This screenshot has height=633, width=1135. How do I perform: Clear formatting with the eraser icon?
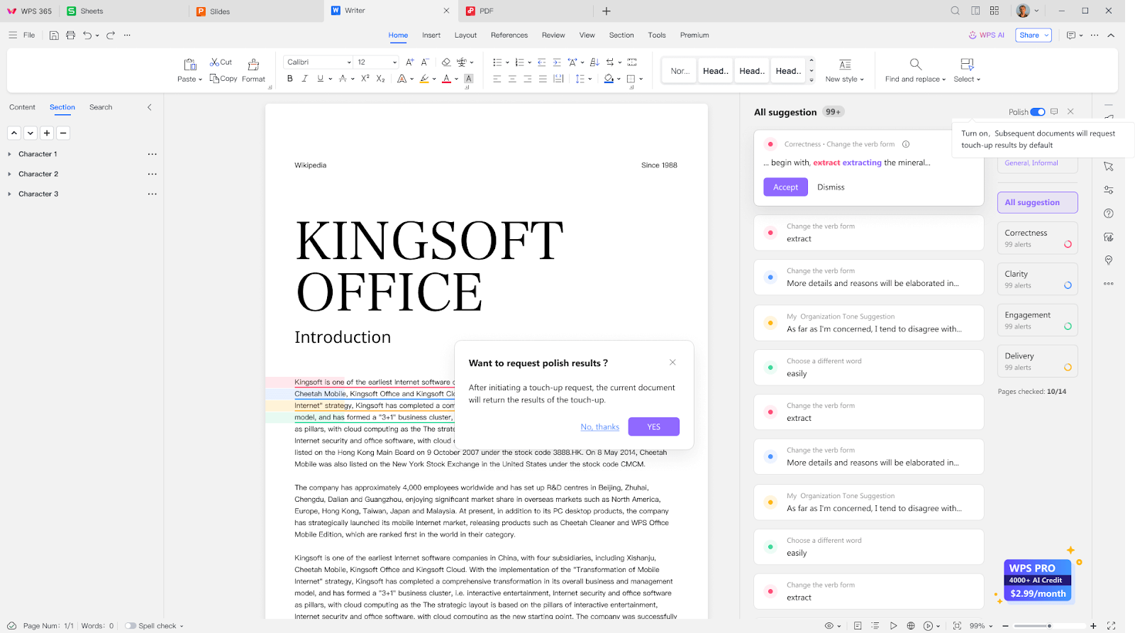(445, 62)
